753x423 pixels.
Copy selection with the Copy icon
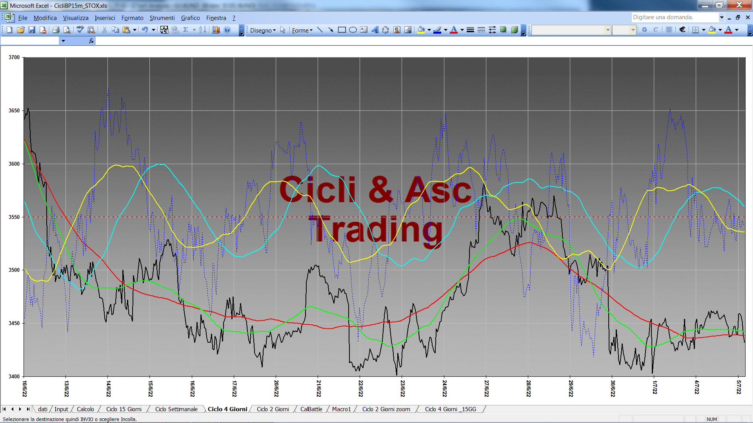click(x=115, y=30)
